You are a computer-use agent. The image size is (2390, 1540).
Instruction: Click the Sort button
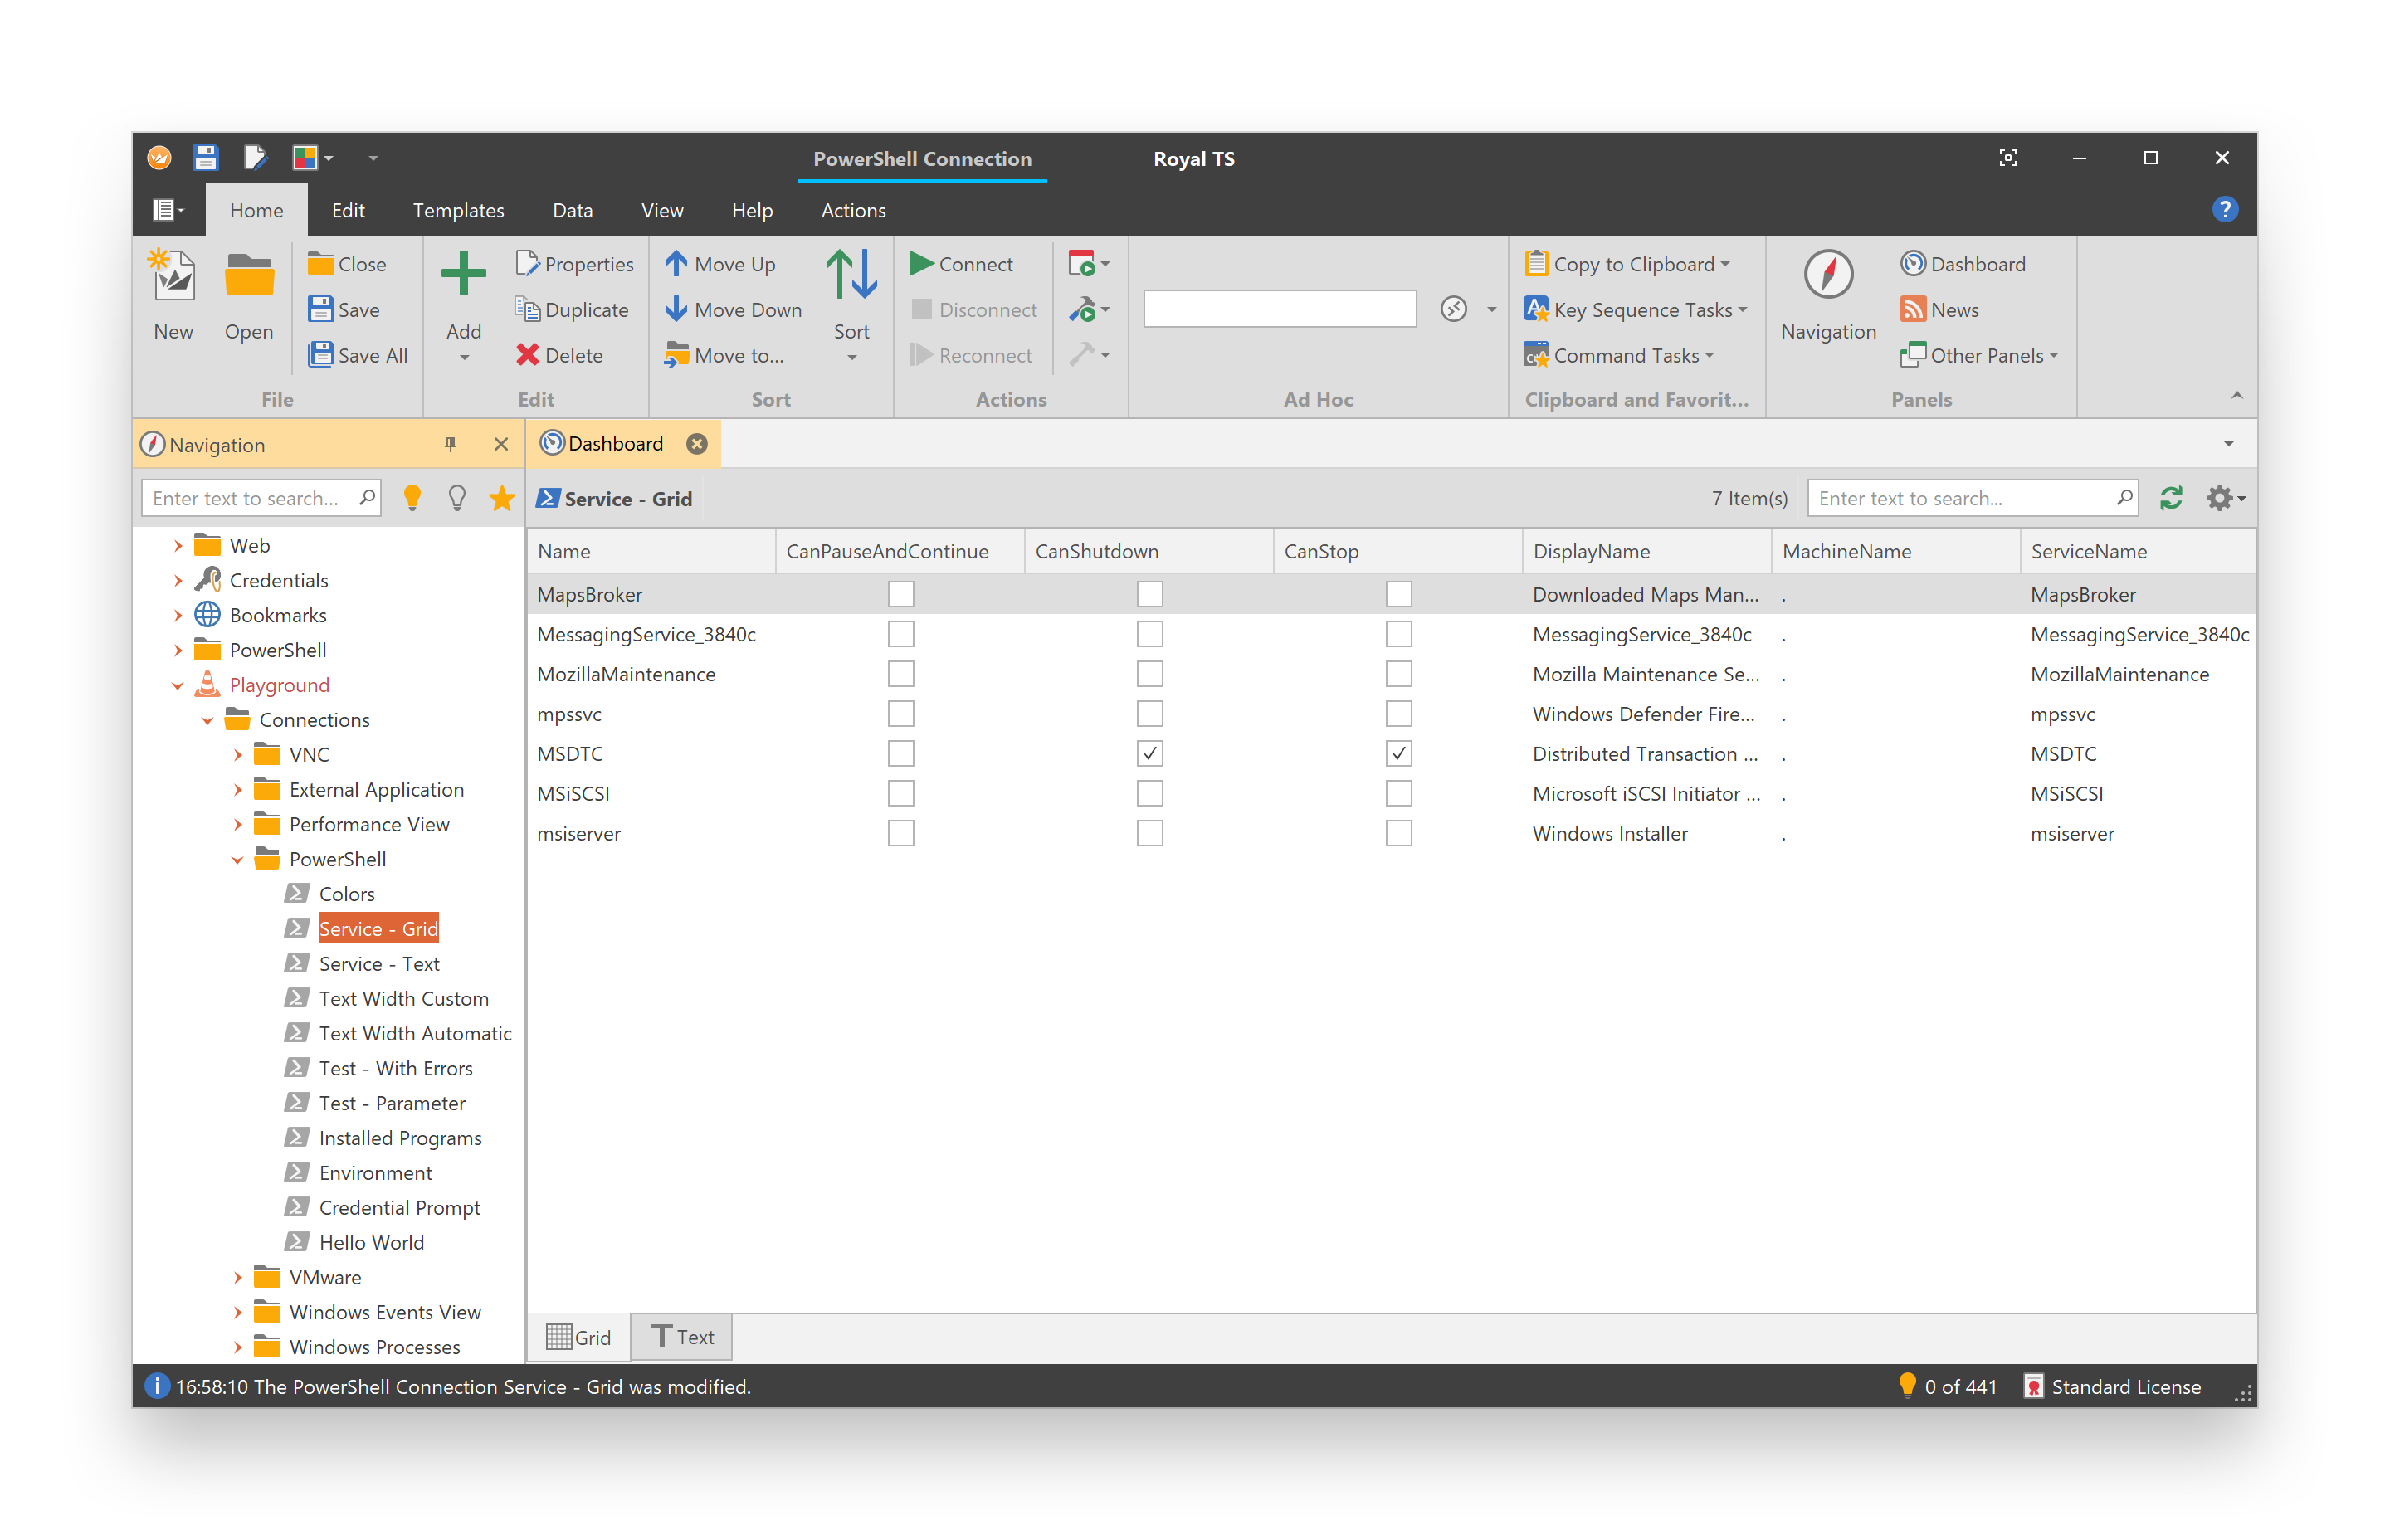tap(851, 306)
